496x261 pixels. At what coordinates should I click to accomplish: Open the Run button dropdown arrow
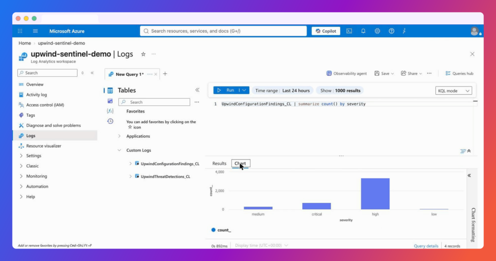coord(244,90)
